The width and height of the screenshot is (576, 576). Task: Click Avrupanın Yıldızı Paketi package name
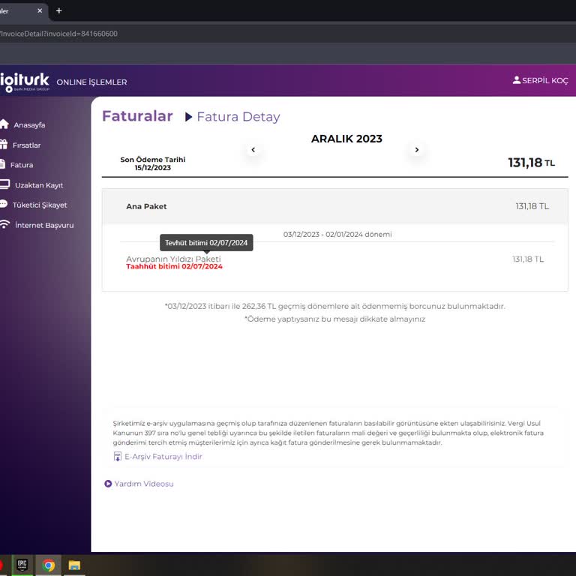pyautogui.click(x=173, y=259)
